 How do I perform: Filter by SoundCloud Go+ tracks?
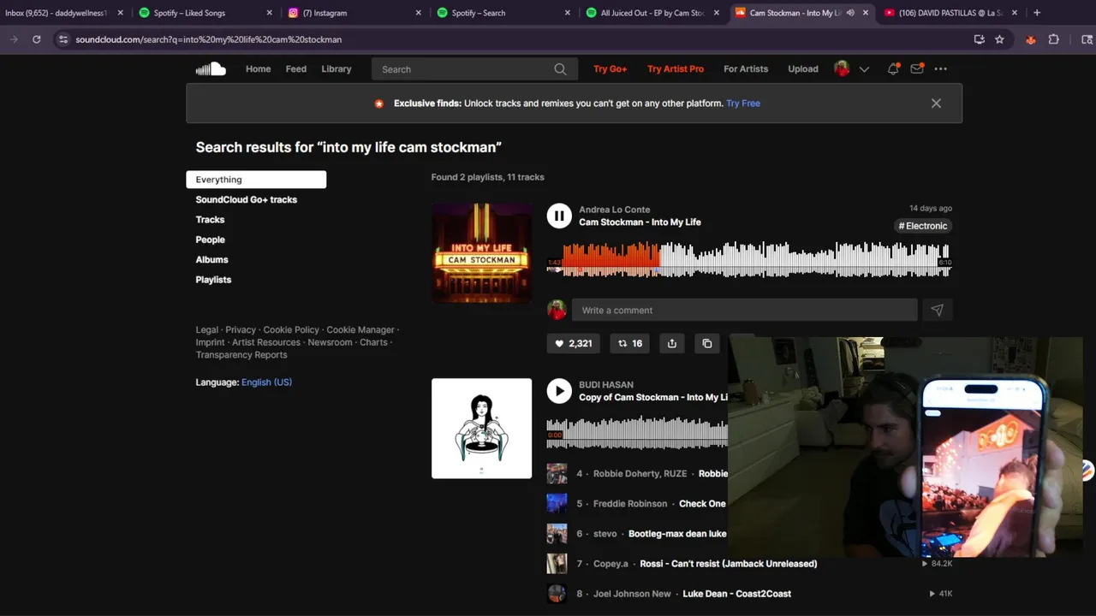coord(247,199)
